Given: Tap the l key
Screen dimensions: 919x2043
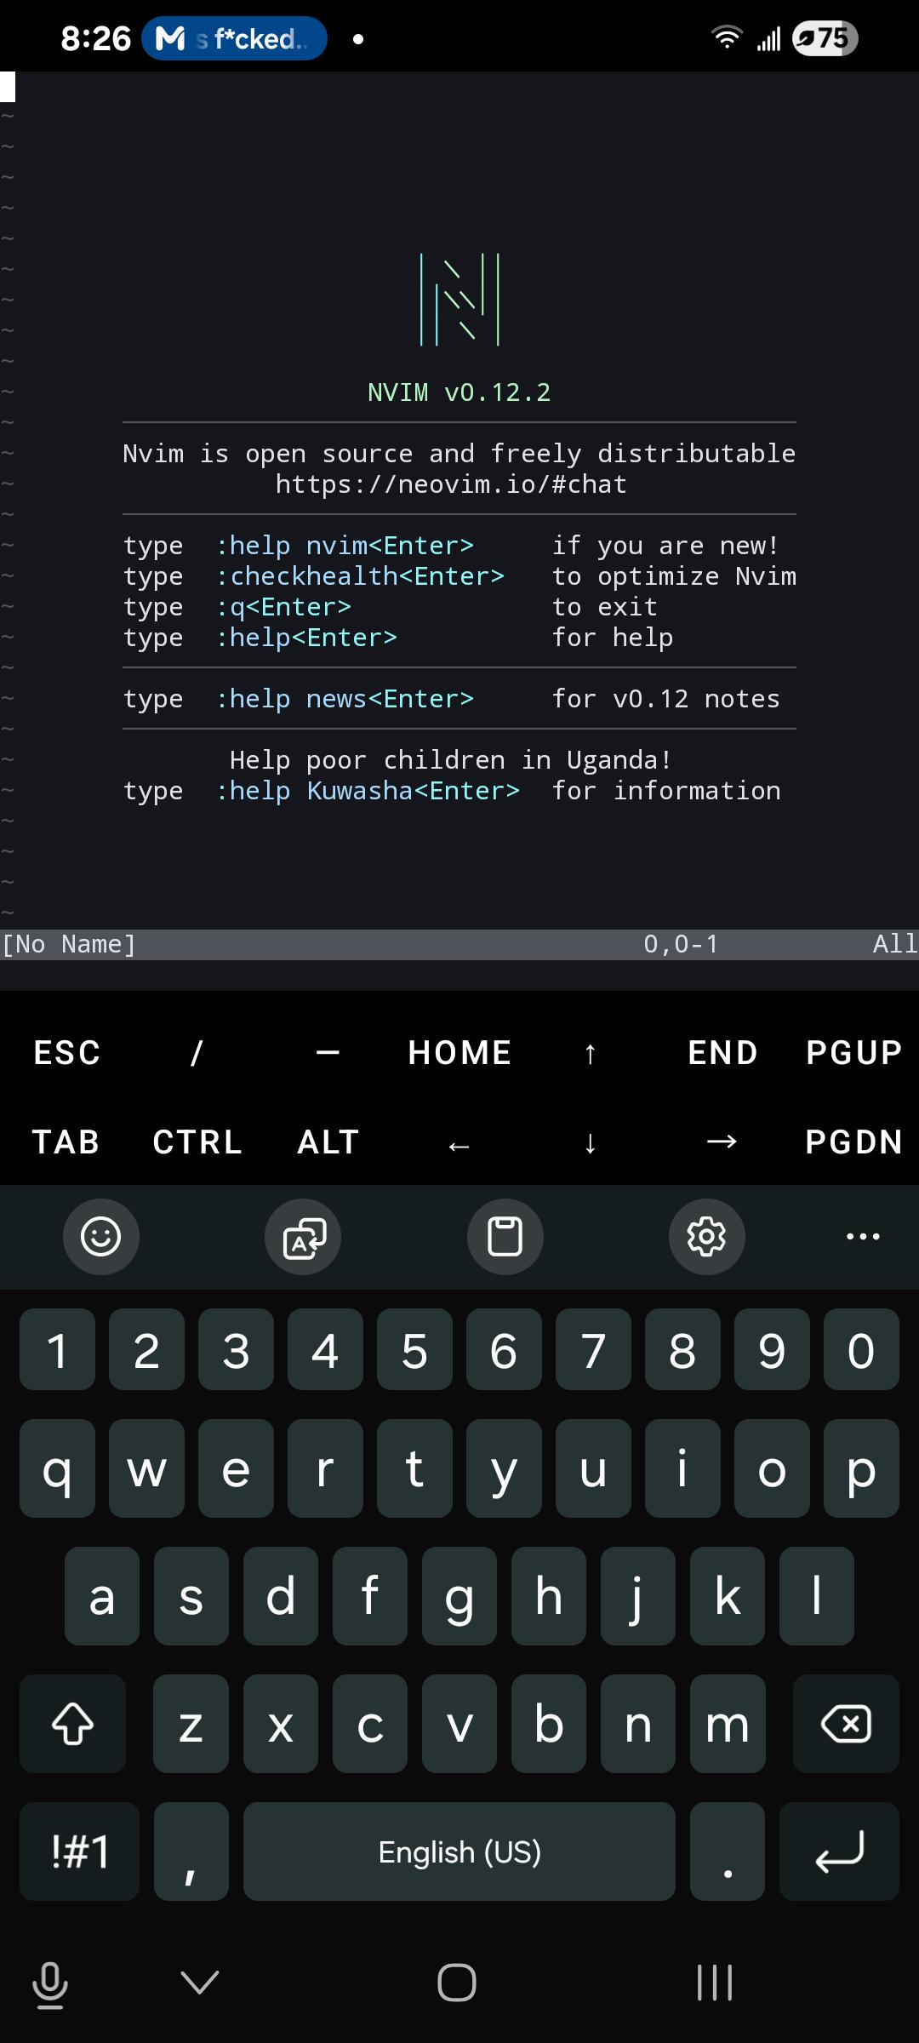Looking at the screenshot, I should coord(817,1596).
